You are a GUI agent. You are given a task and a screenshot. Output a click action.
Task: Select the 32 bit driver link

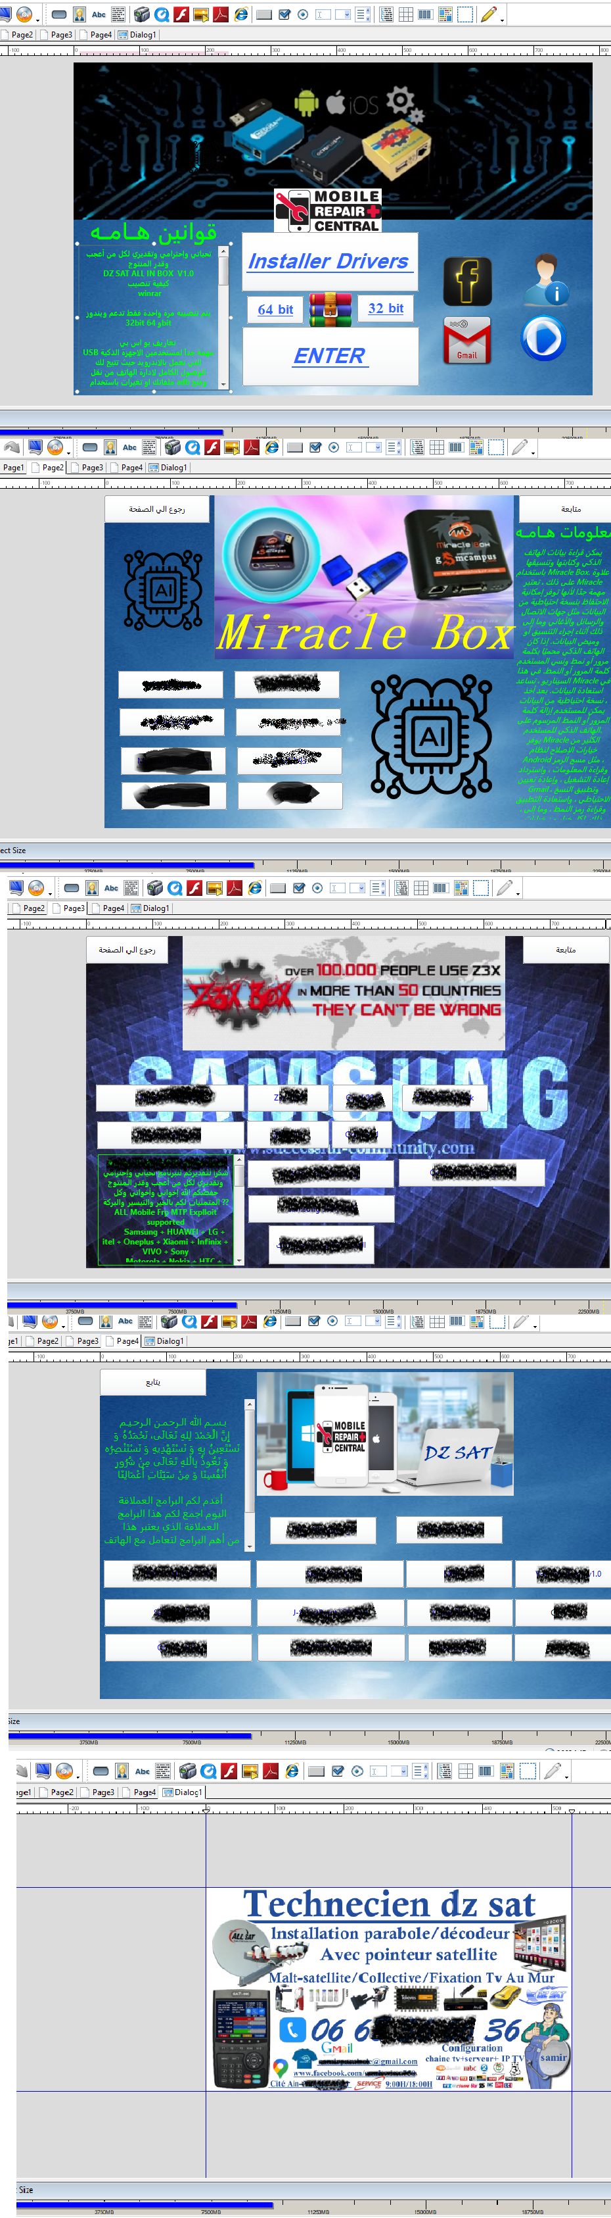[386, 308]
